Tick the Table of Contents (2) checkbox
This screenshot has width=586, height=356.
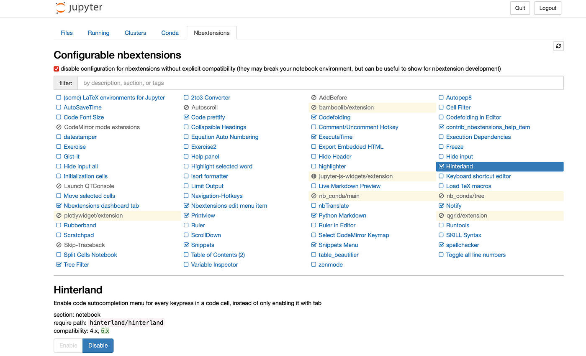(186, 255)
